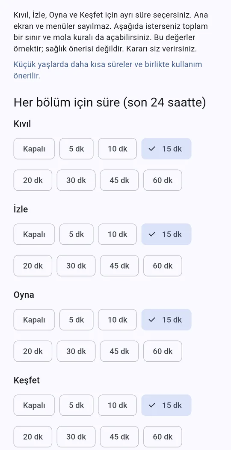Click checked 15 dk chip under İzle
The height and width of the screenshot is (450, 231).
[x=166, y=234]
